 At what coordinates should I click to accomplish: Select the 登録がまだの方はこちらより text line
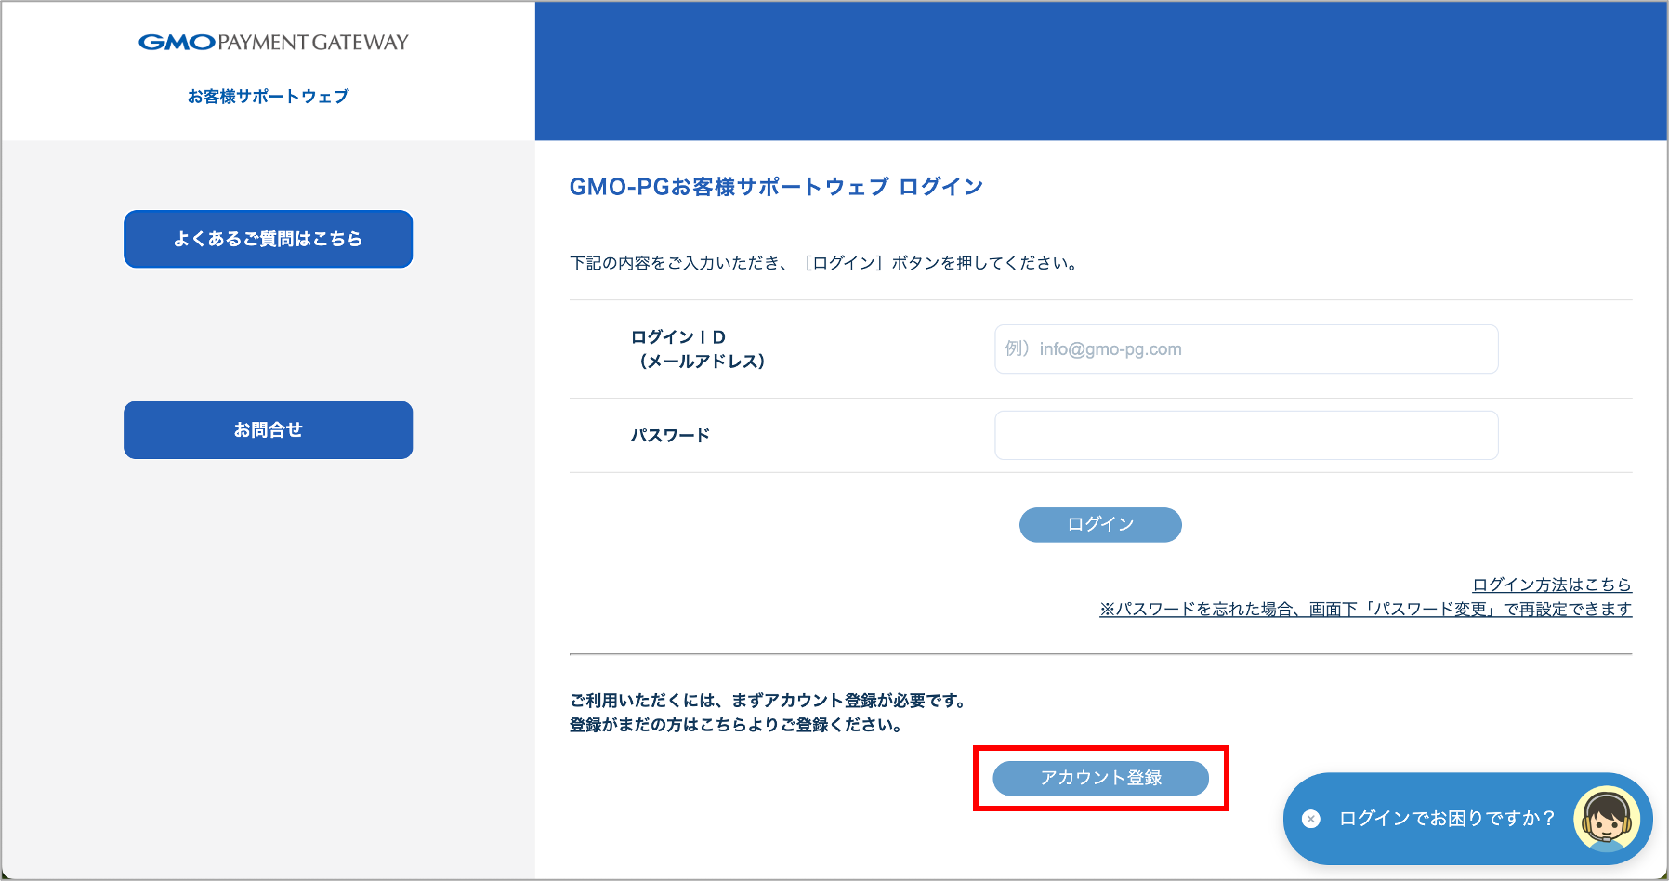(x=738, y=725)
